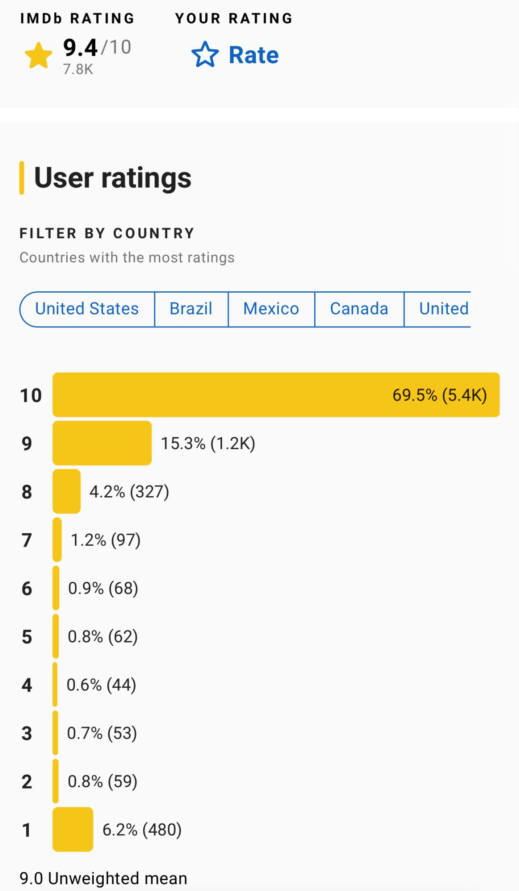Click the 10-star rating bar
Image resolution: width=519 pixels, height=891 pixels.
(x=276, y=395)
